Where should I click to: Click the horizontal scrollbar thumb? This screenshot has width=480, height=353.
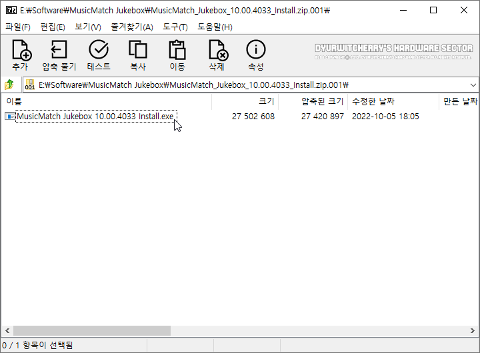click(92, 330)
